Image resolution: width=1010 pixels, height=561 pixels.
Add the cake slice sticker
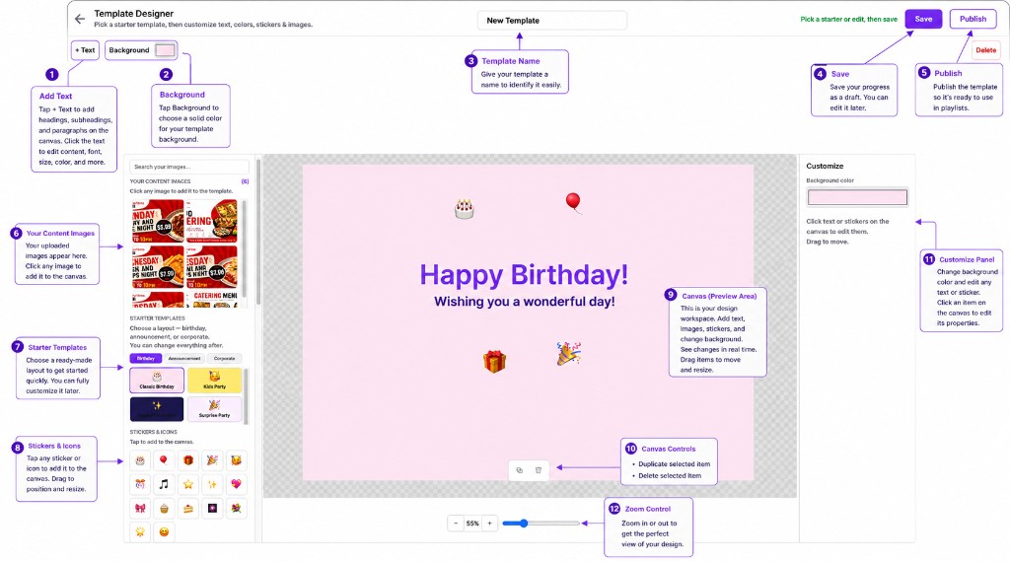tap(188, 508)
